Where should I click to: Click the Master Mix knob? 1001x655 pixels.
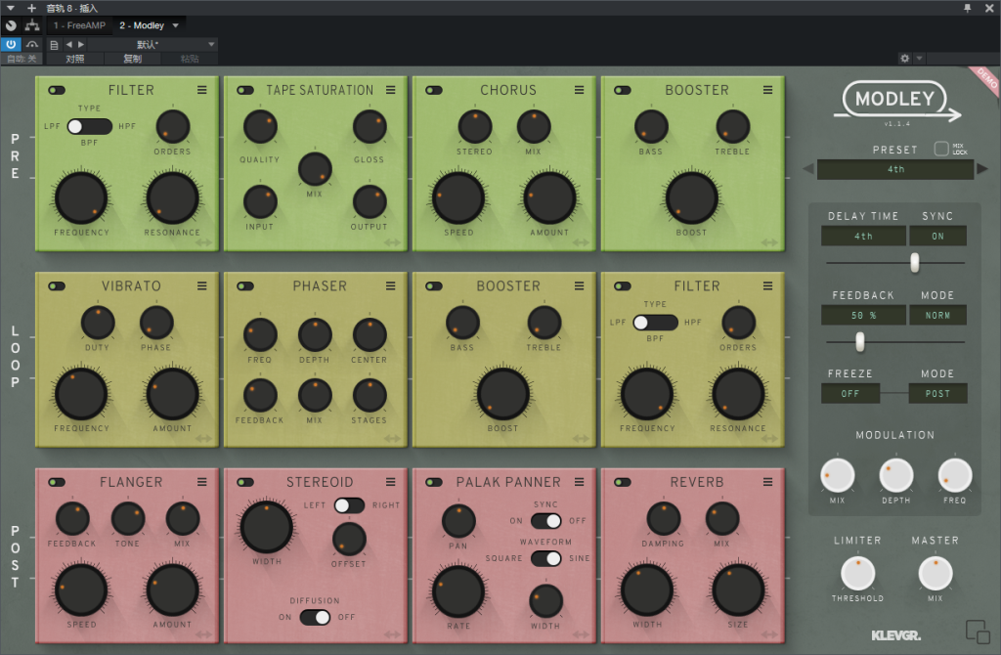(x=936, y=573)
